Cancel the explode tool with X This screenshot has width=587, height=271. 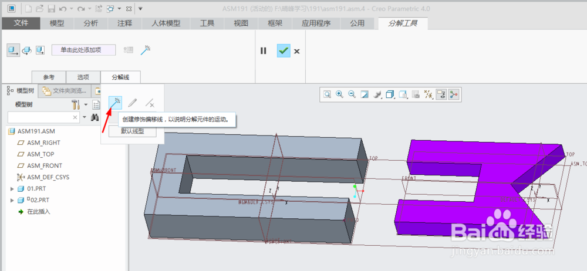pyautogui.click(x=297, y=51)
